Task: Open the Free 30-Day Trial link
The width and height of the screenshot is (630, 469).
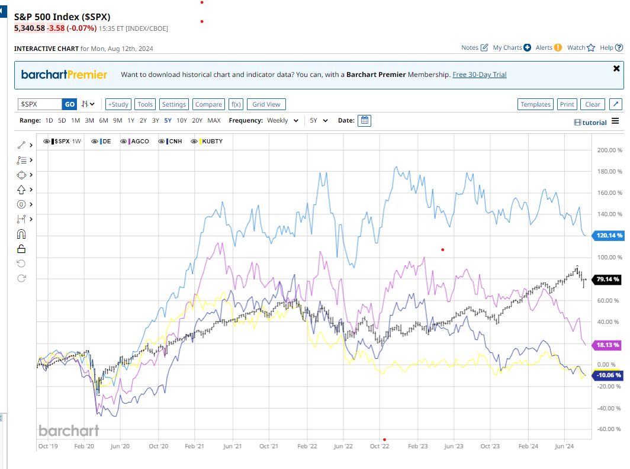Action: pos(480,75)
